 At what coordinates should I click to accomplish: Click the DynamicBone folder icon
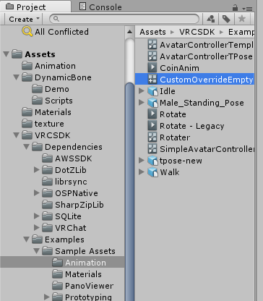[27, 77]
